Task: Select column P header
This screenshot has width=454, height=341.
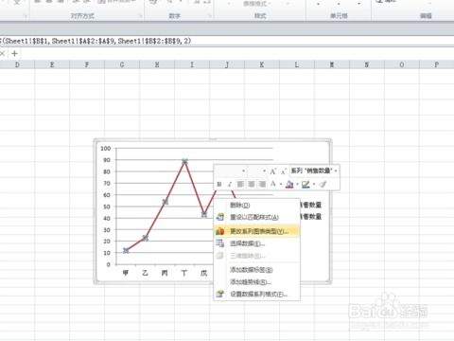Action: 437,64
